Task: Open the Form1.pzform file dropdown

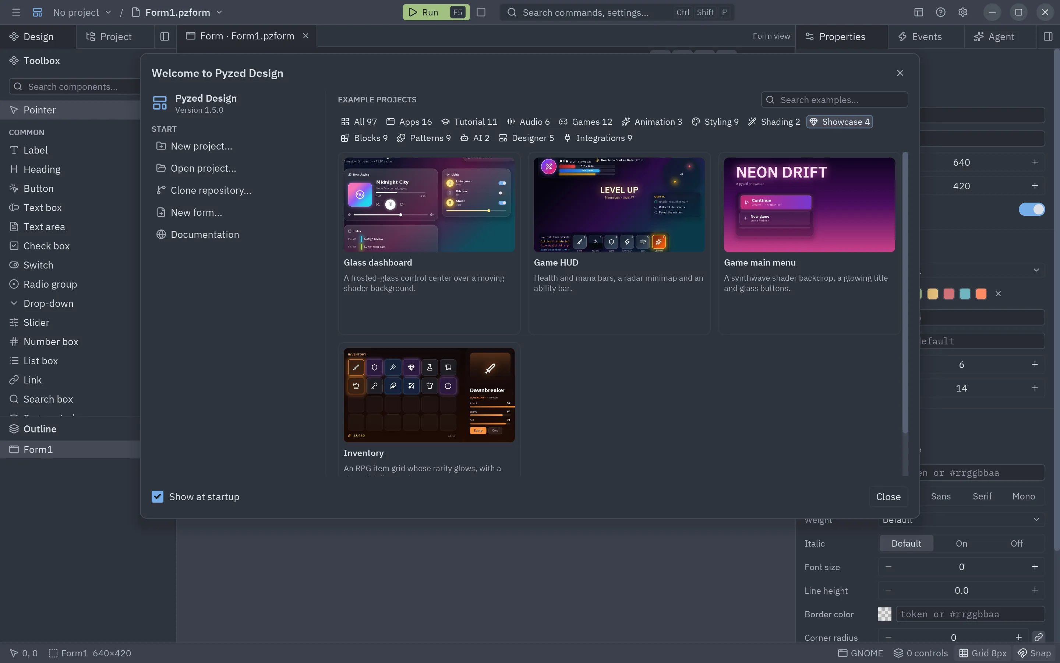Action: [x=177, y=12]
